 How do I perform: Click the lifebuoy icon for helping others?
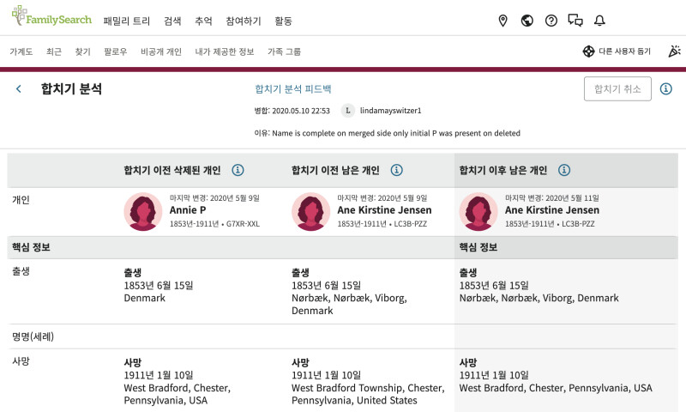[x=588, y=51]
